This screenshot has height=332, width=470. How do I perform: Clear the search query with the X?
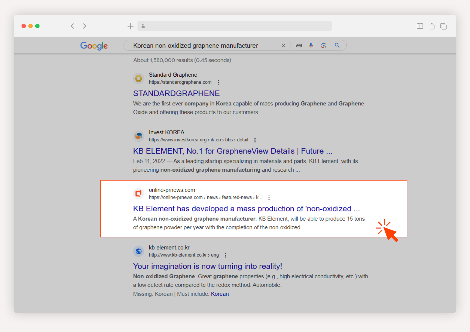283,45
